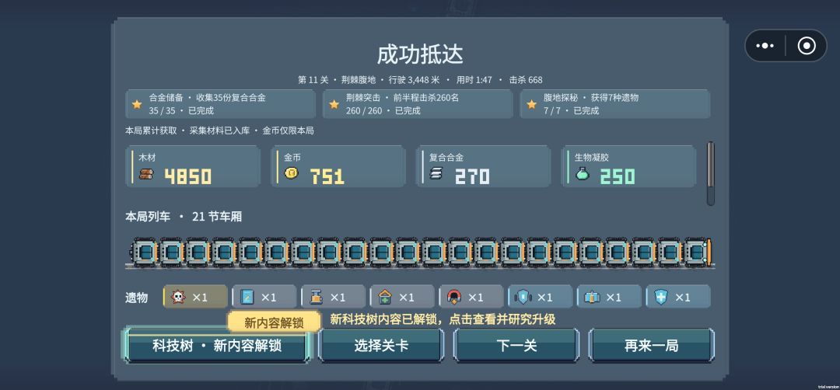Viewport: 840px width, 390px height.
Task: Close mini-program via circle target icon
Action: pyautogui.click(x=807, y=46)
